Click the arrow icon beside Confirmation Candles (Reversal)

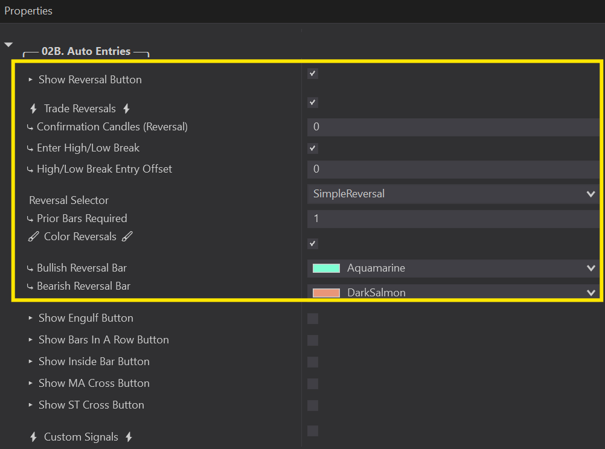click(30, 127)
